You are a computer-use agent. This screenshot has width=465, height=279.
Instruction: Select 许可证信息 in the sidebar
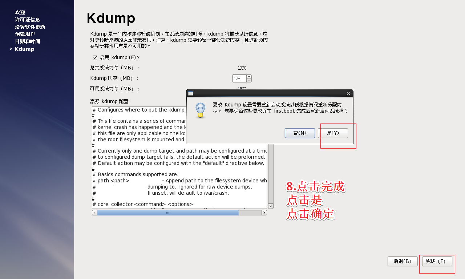(28, 20)
